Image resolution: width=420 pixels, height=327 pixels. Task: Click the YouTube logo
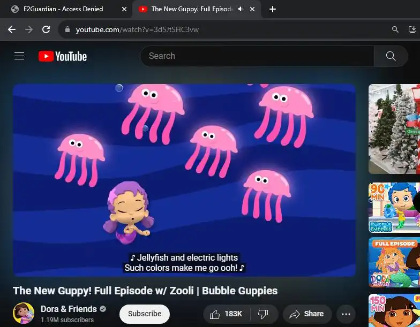point(63,56)
